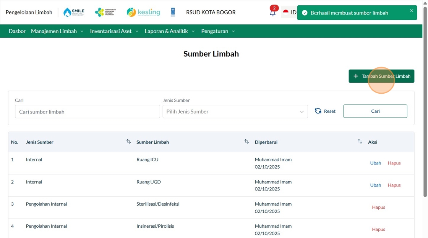Click the plus icon on Tambah button
This screenshot has width=428, height=238.
coord(356,76)
